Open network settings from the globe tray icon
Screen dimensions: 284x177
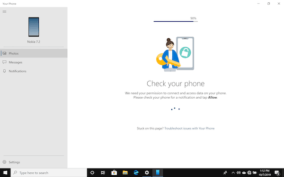pyautogui.click(x=249, y=173)
